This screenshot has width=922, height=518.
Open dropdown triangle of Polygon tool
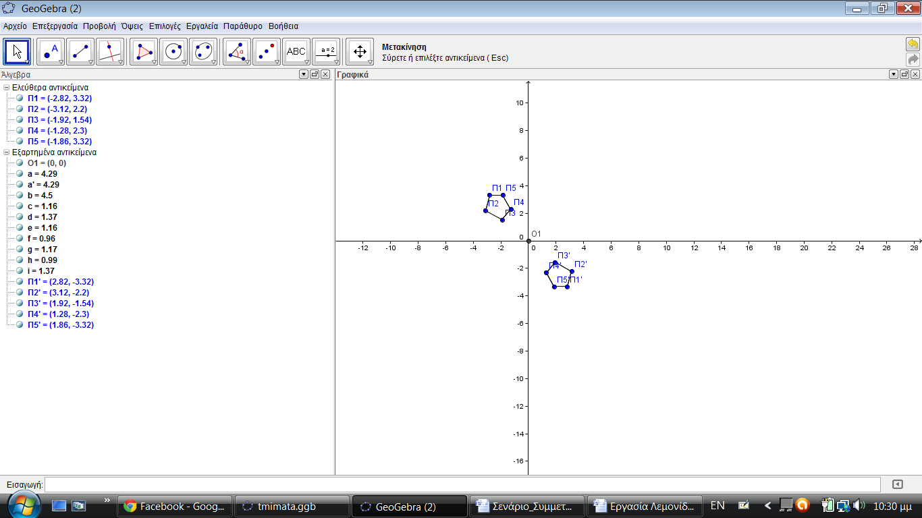point(154,62)
